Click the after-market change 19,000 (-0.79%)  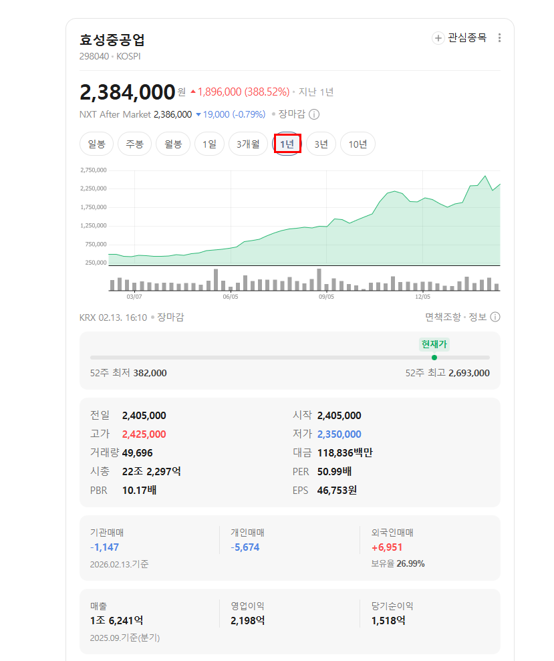(231, 115)
